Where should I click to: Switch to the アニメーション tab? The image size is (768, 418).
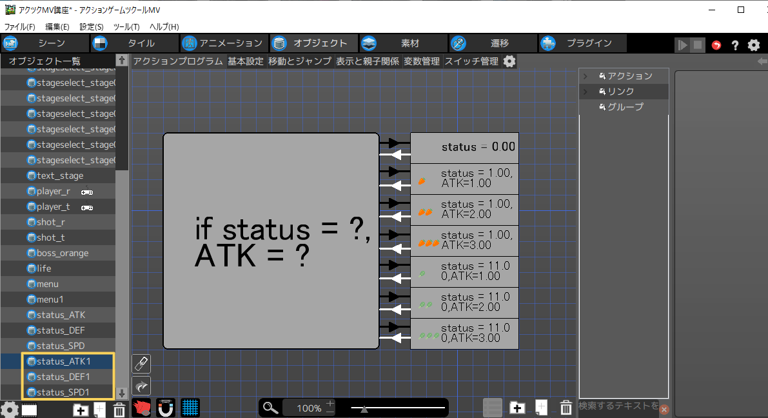click(x=223, y=43)
